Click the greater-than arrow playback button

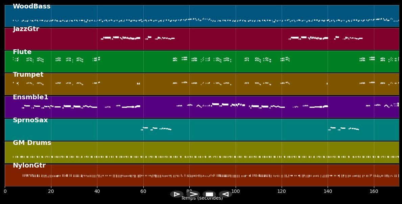pyautogui.click(x=193, y=194)
